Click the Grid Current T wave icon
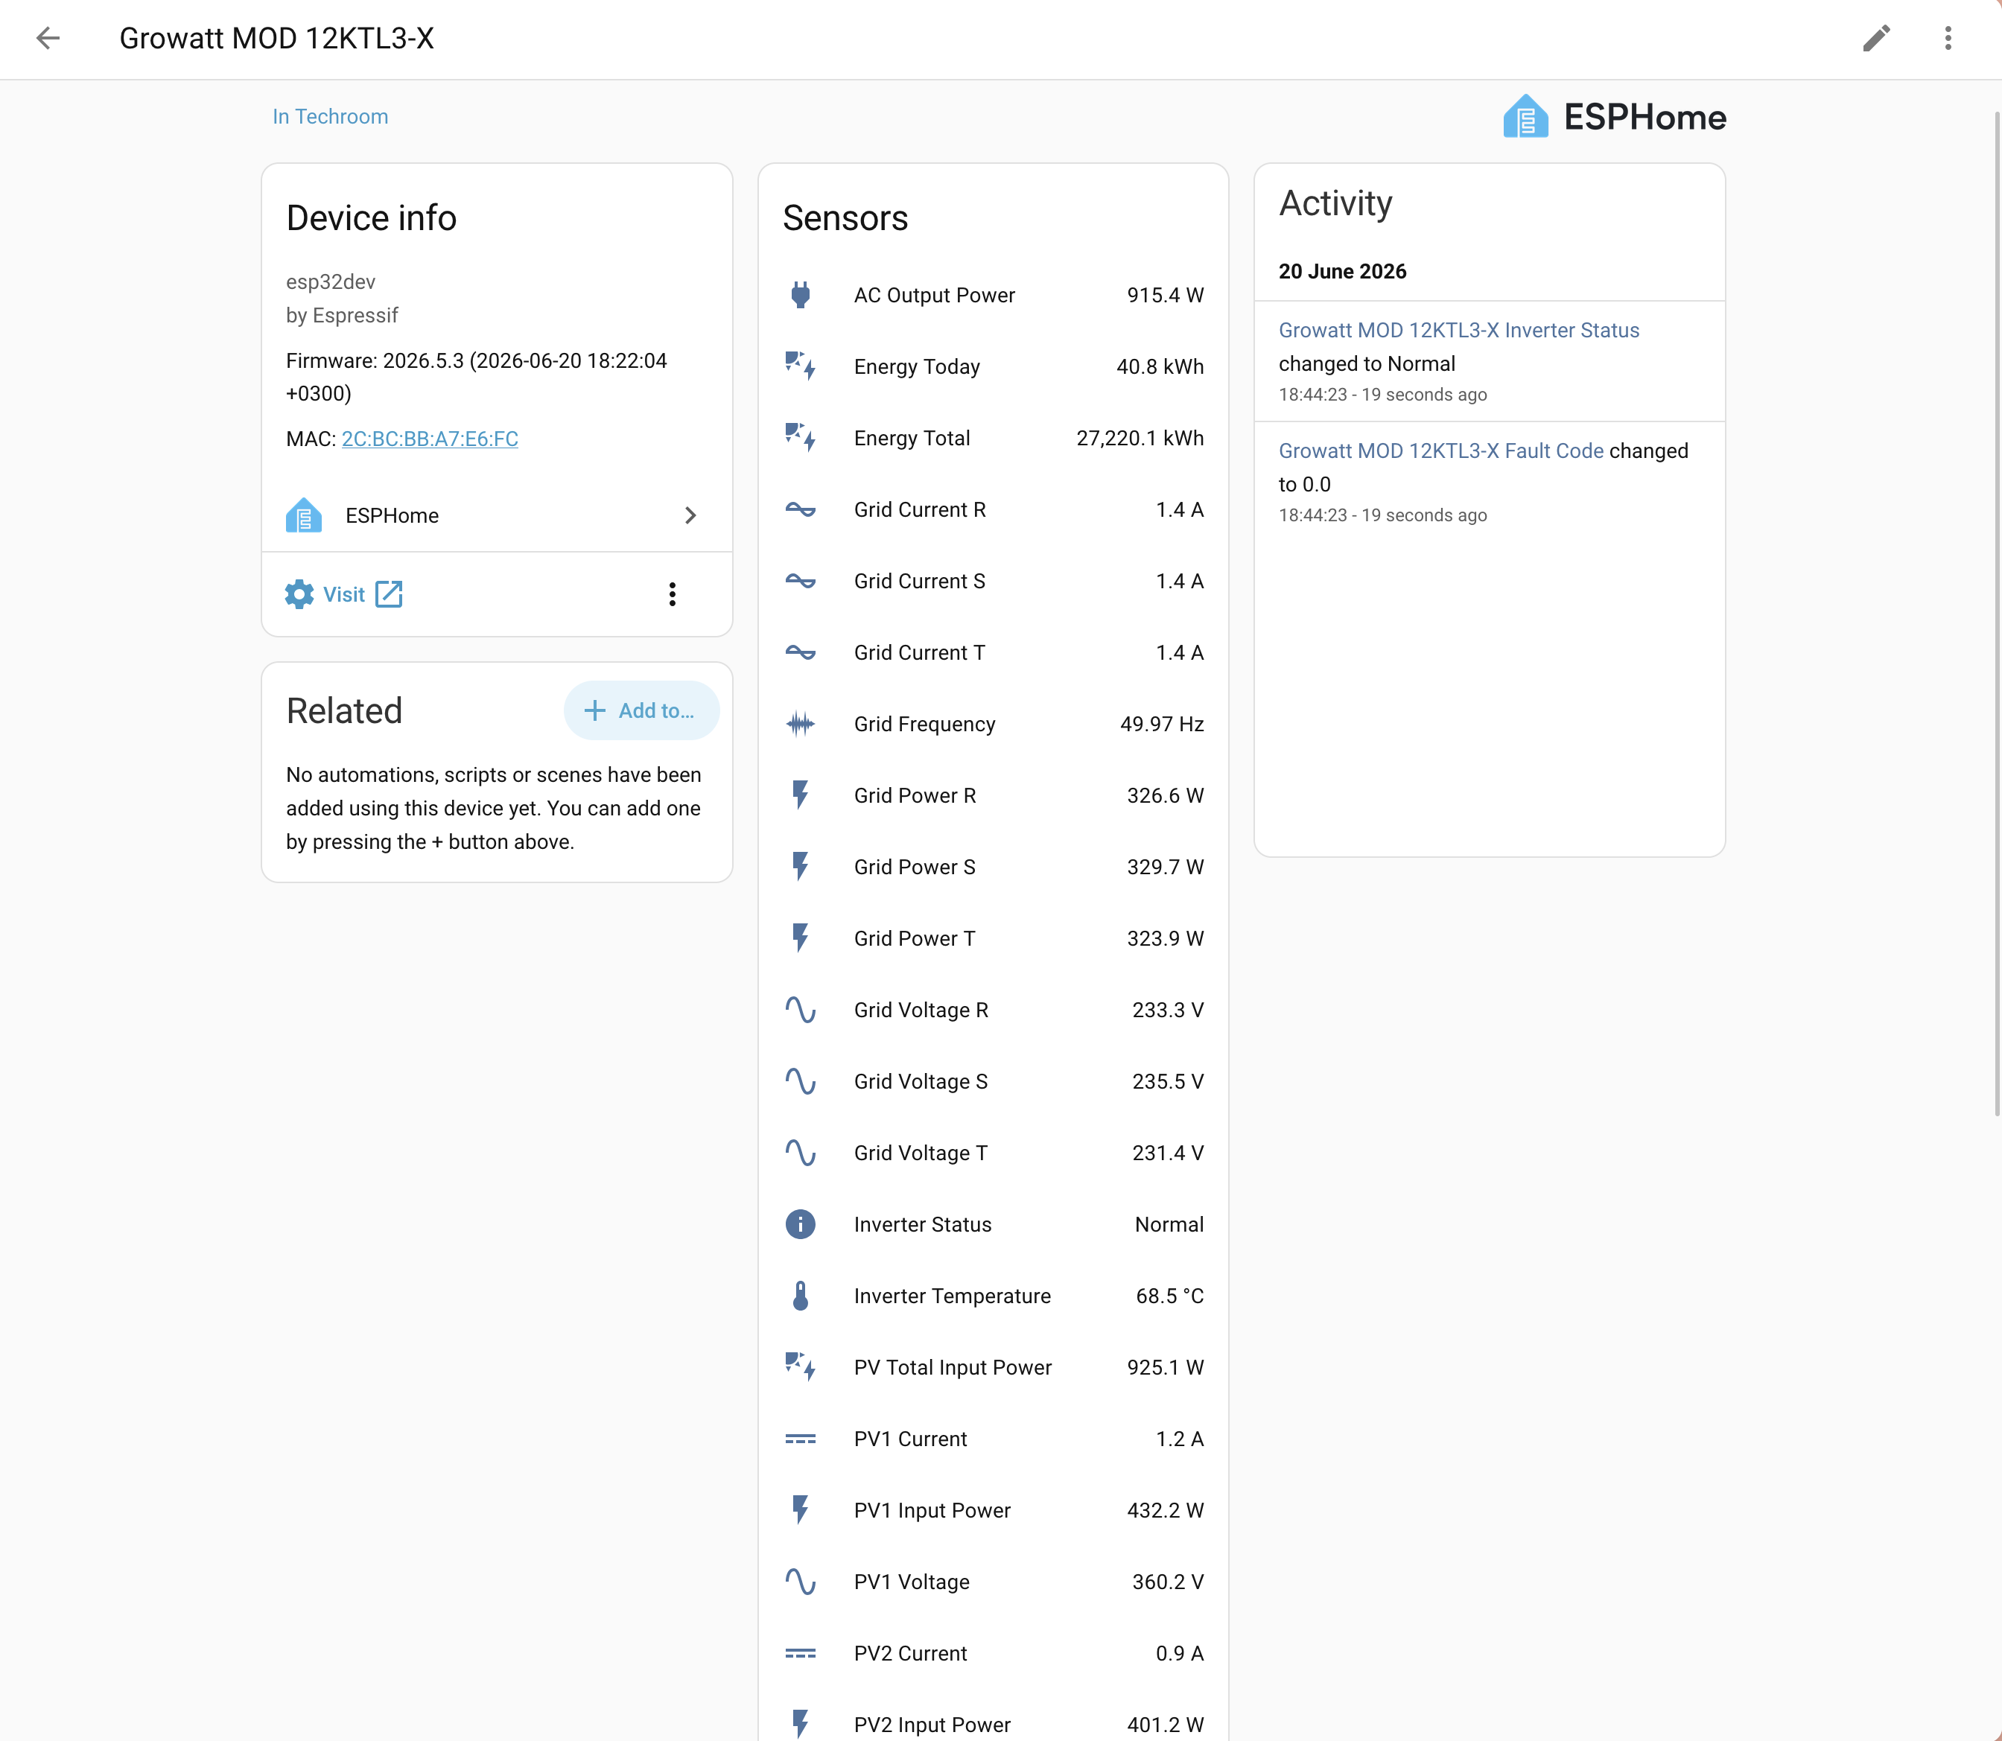Screen dimensions: 2002x1741 [x=800, y=652]
